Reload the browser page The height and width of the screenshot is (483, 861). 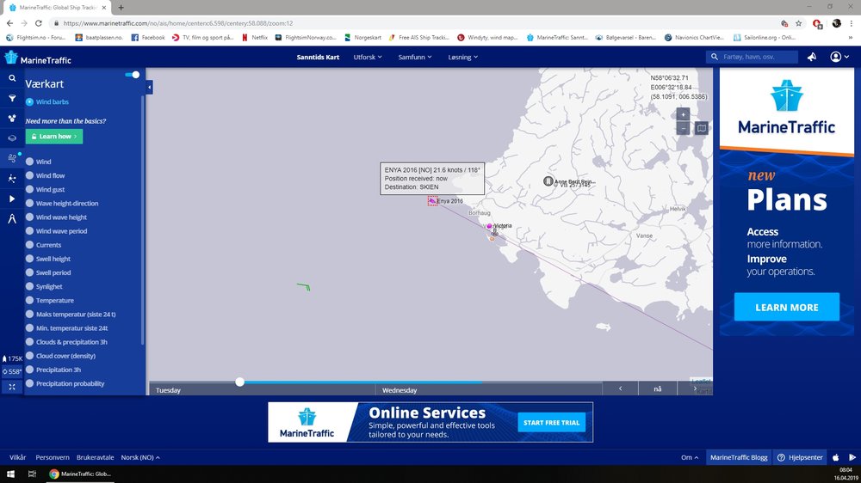39,23
